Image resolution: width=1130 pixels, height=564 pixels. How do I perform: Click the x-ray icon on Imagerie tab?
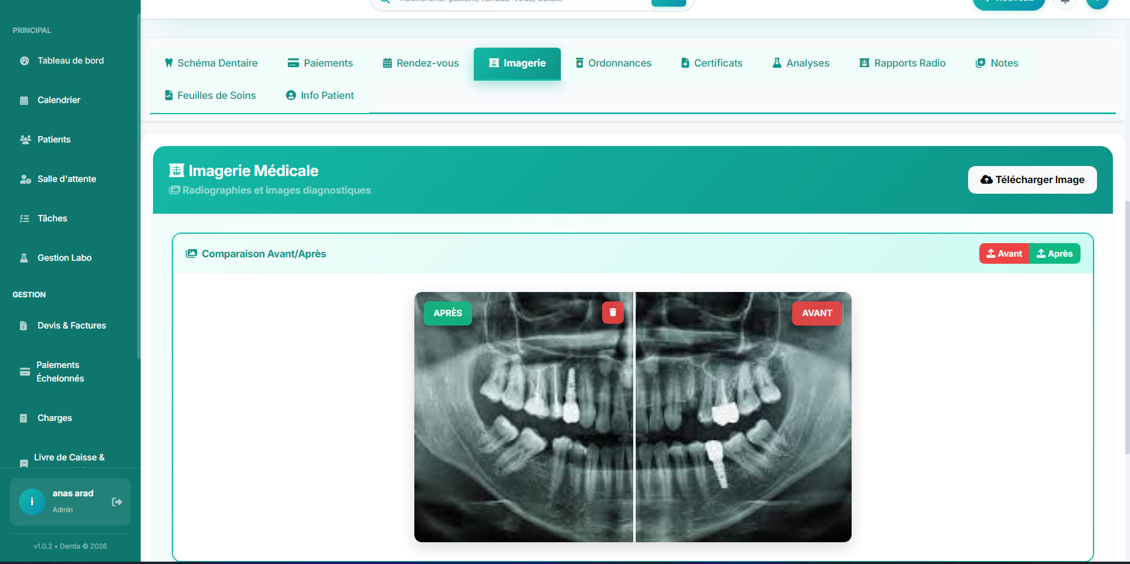coord(494,63)
